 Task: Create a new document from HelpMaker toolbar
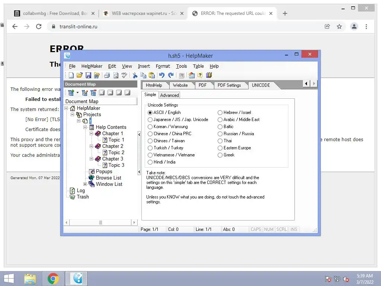[71, 75]
